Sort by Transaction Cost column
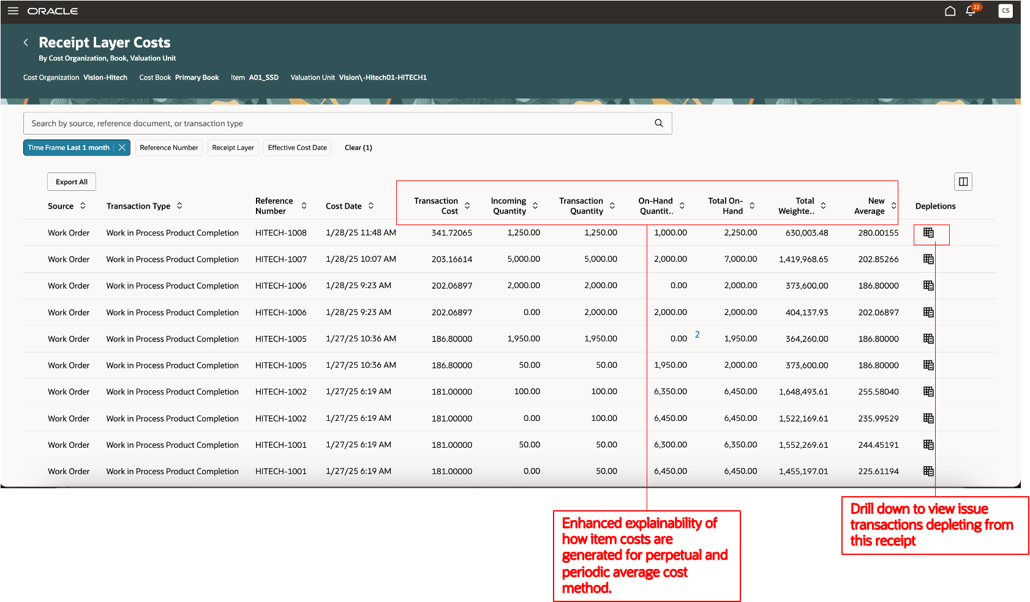Screen dimensions: 1030x602 click(467, 205)
